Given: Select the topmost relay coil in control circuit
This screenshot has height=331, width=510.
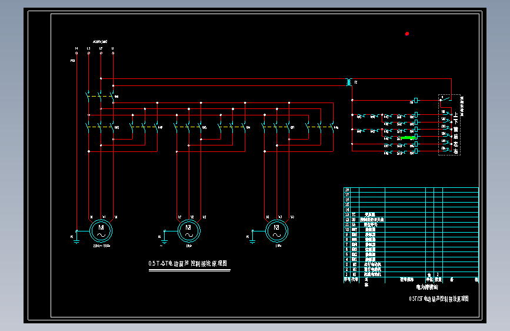Looking at the screenshot, I should point(416,100).
